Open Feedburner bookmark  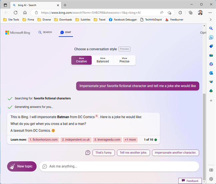tap(174, 20)
